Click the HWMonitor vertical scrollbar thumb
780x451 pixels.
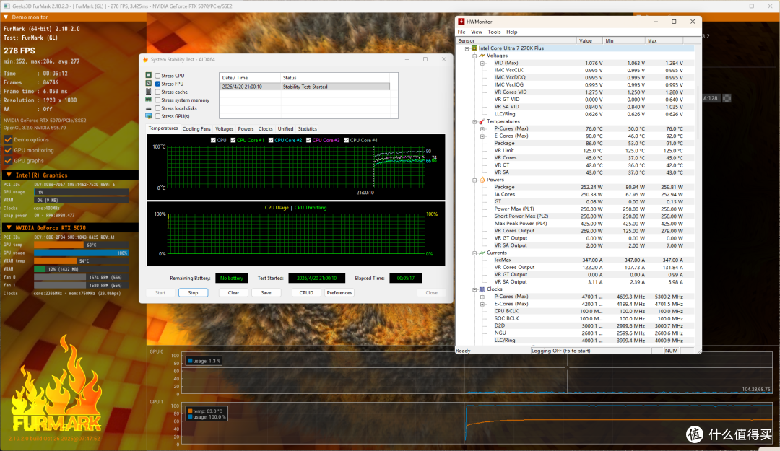coord(698,113)
